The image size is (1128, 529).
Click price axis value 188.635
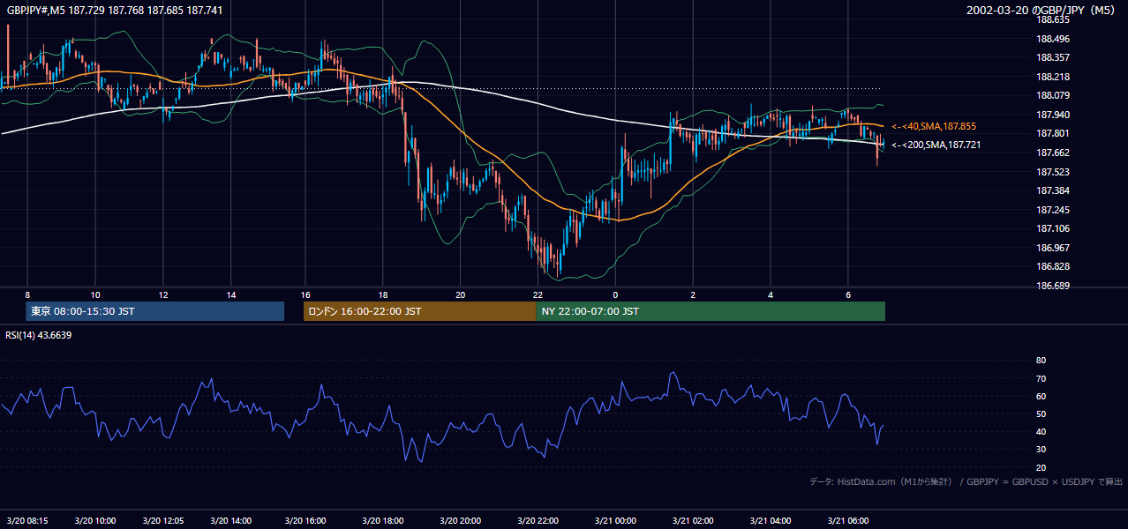click(1052, 19)
